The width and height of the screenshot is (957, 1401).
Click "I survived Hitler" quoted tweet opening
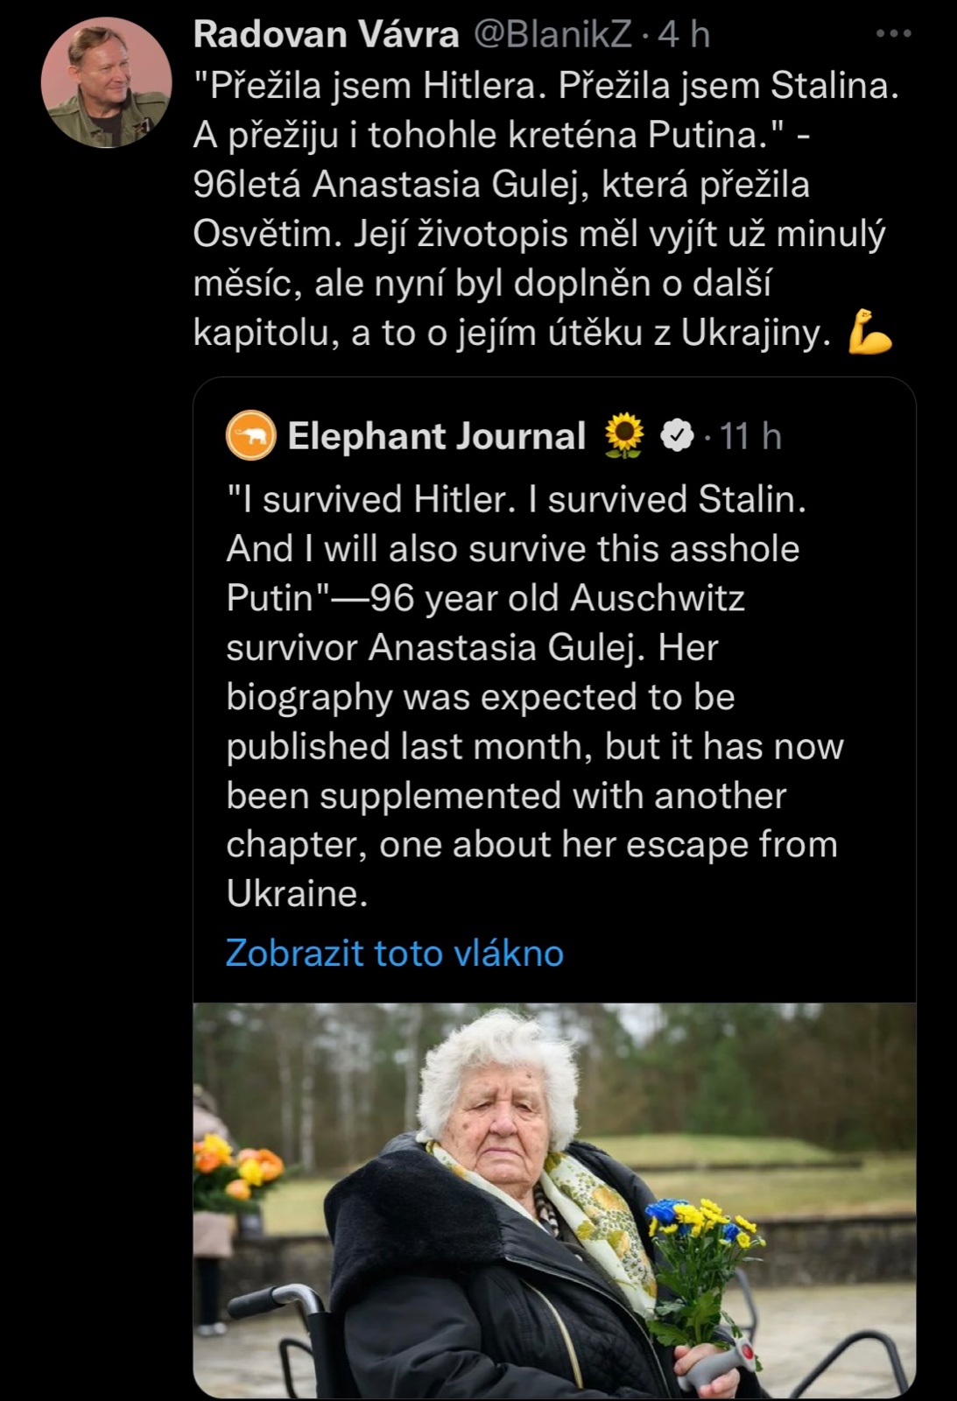[x=370, y=499]
